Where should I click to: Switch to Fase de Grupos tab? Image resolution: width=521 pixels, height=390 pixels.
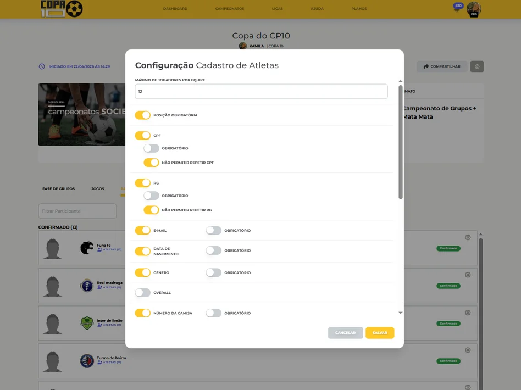pyautogui.click(x=58, y=189)
